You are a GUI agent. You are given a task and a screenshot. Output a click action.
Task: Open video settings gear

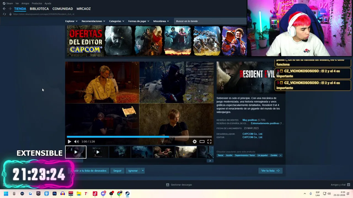(x=195, y=142)
